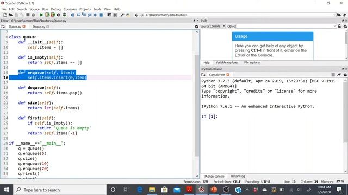This screenshot has width=348, height=195.
Task: Open Help pane options gear icon
Action: (345, 26)
